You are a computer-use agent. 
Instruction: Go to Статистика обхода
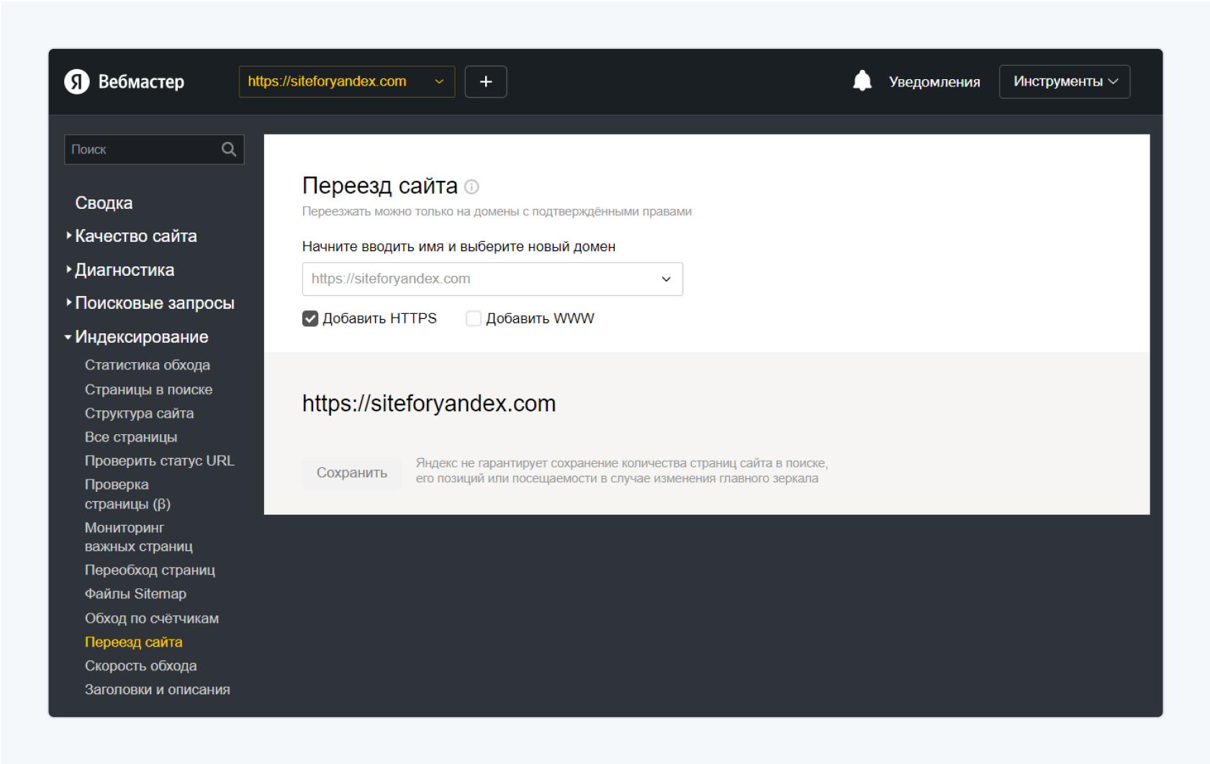pos(148,365)
